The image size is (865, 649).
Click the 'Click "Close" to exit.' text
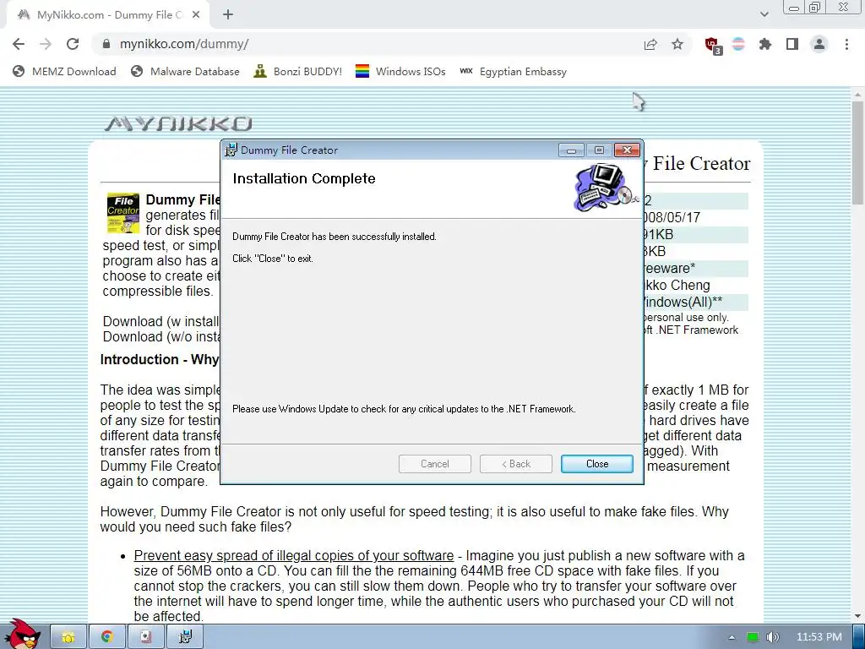click(273, 259)
